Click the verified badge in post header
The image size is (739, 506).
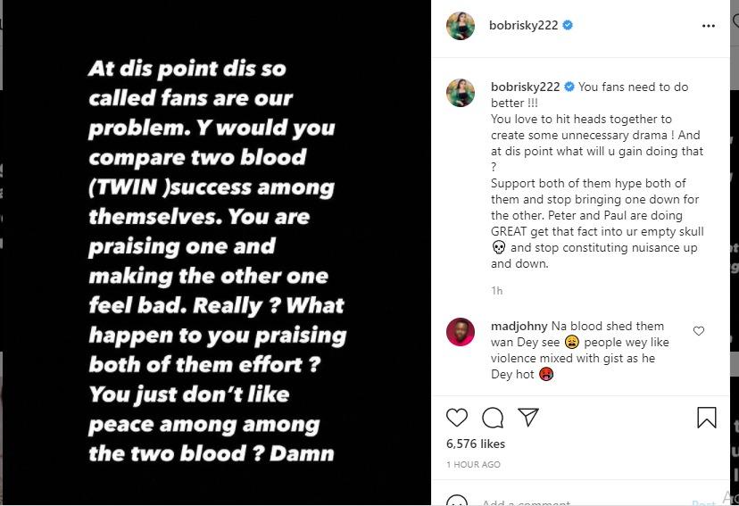coord(568,26)
